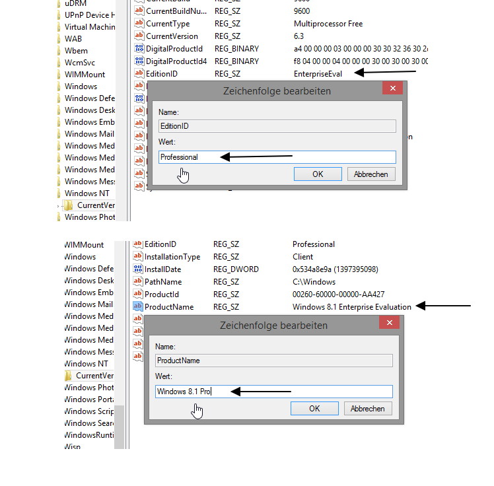494x486 pixels.
Task: Click the 00260-60000-00000-AA427 data cell
Action: (338, 295)
